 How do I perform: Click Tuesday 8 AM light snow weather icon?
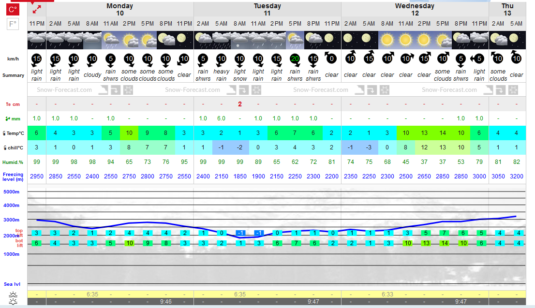239,40
